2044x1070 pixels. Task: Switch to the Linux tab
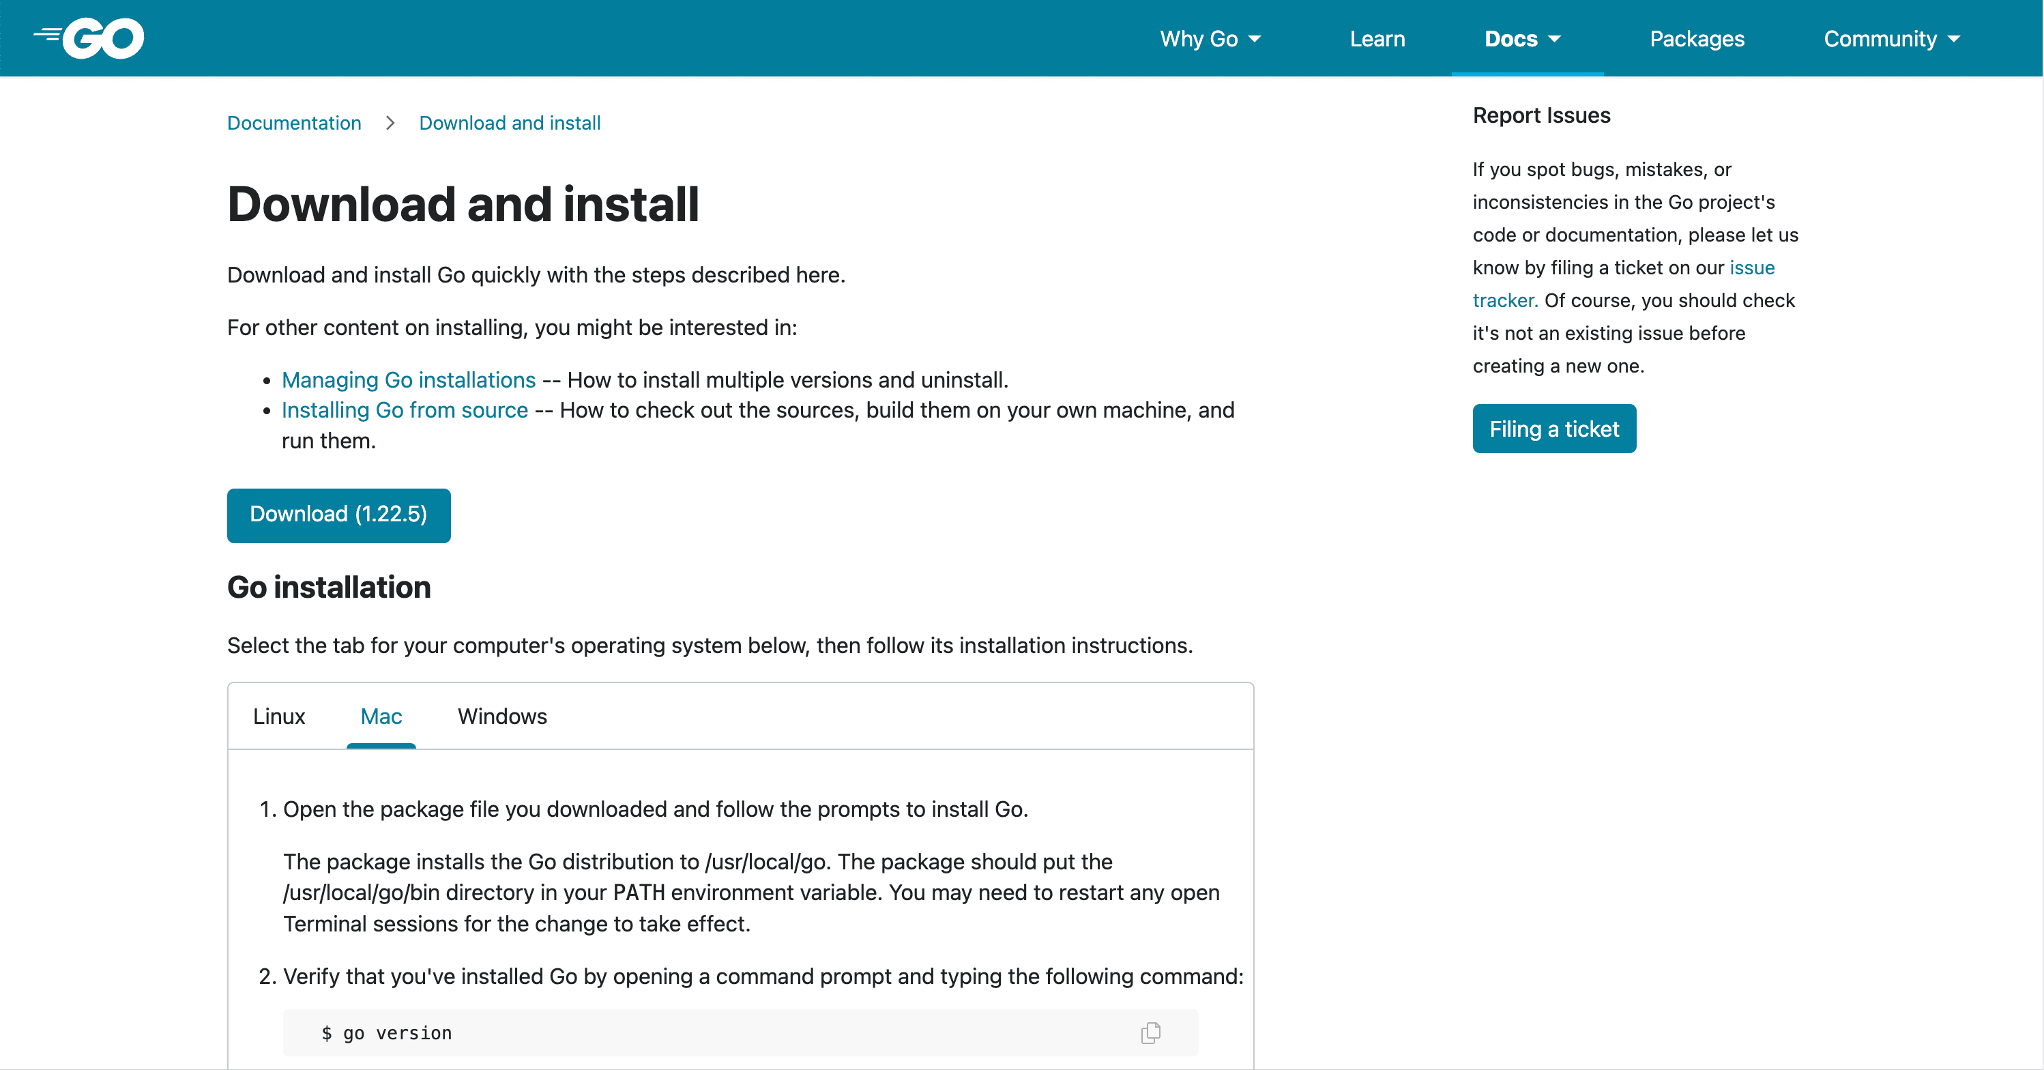[x=278, y=716]
